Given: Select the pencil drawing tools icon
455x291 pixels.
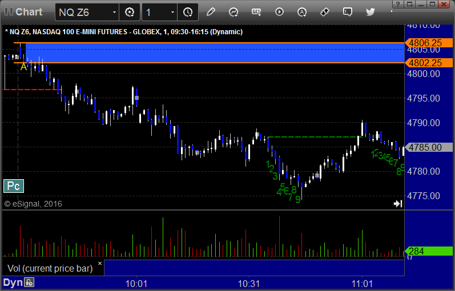Looking at the screenshot, I should click(211, 12).
